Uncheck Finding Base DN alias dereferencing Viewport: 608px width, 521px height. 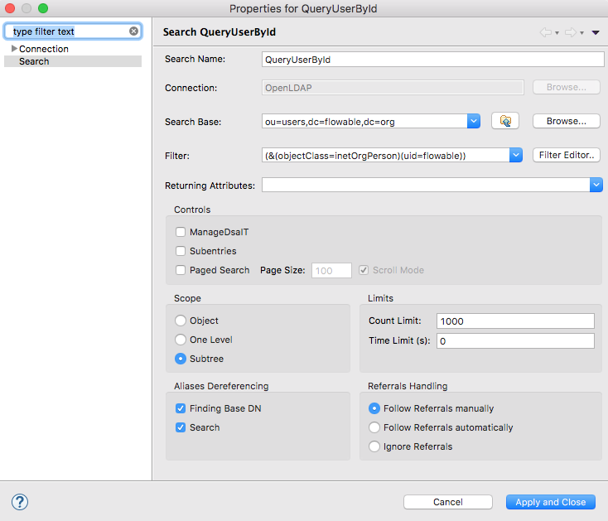[181, 408]
